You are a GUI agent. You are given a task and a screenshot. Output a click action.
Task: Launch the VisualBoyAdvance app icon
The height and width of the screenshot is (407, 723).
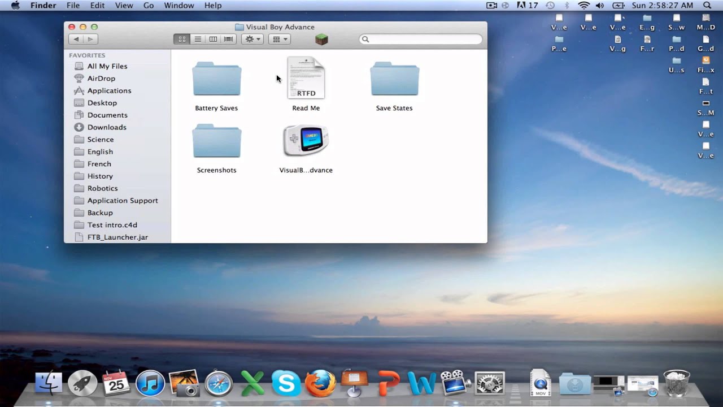pyautogui.click(x=306, y=140)
